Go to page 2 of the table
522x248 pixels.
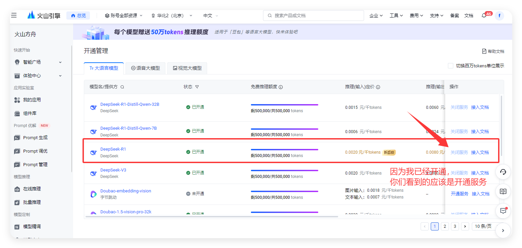click(x=445, y=226)
